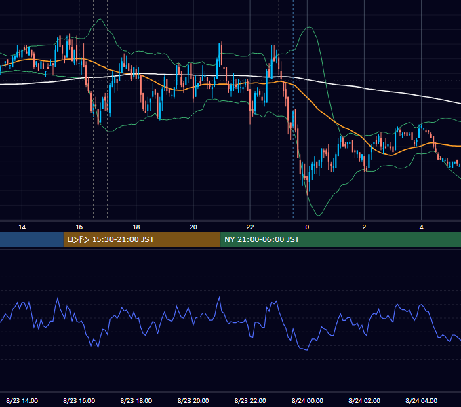Click the date label 8/23 18:00
461x407 pixels.
tap(136, 400)
